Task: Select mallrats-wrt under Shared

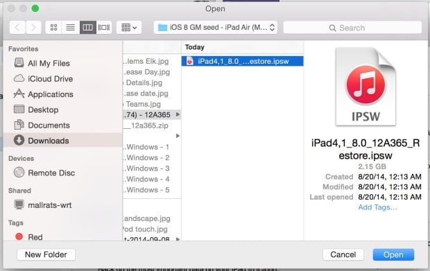Action: point(63,205)
